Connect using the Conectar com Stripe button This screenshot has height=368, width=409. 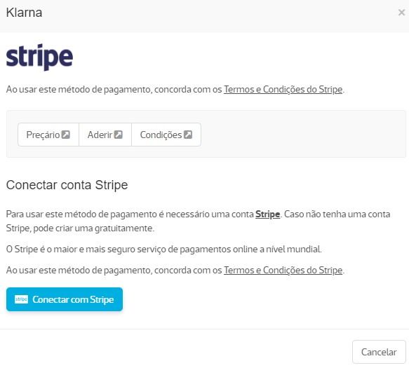pos(65,299)
